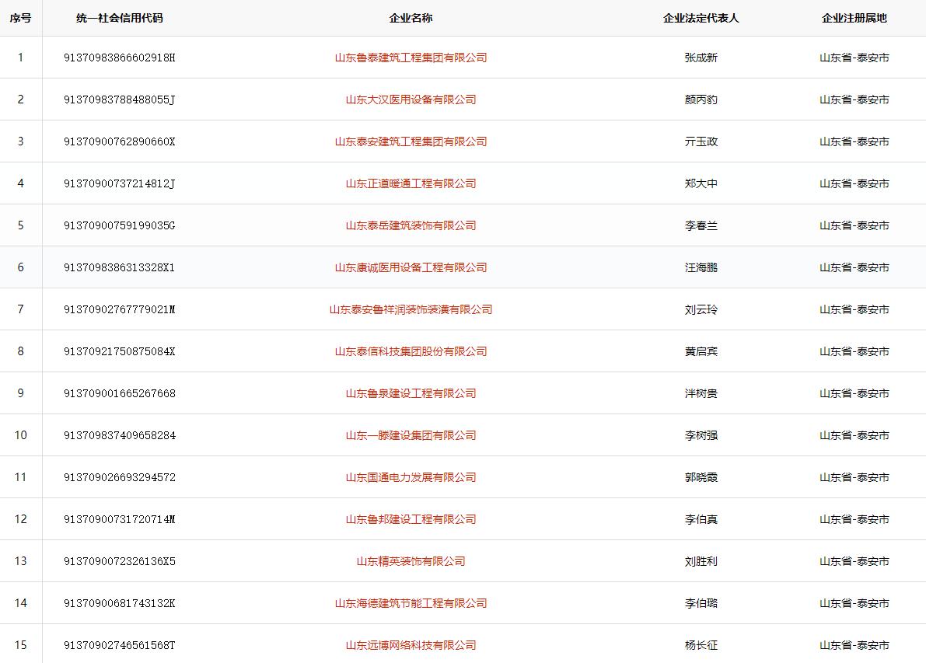The image size is (926, 663).
Task: Open 山东鲁泰建筑工程集团有限公司 company link
Action: click(x=411, y=58)
